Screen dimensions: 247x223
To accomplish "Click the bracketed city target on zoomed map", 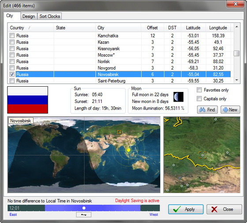I will (202, 155).
